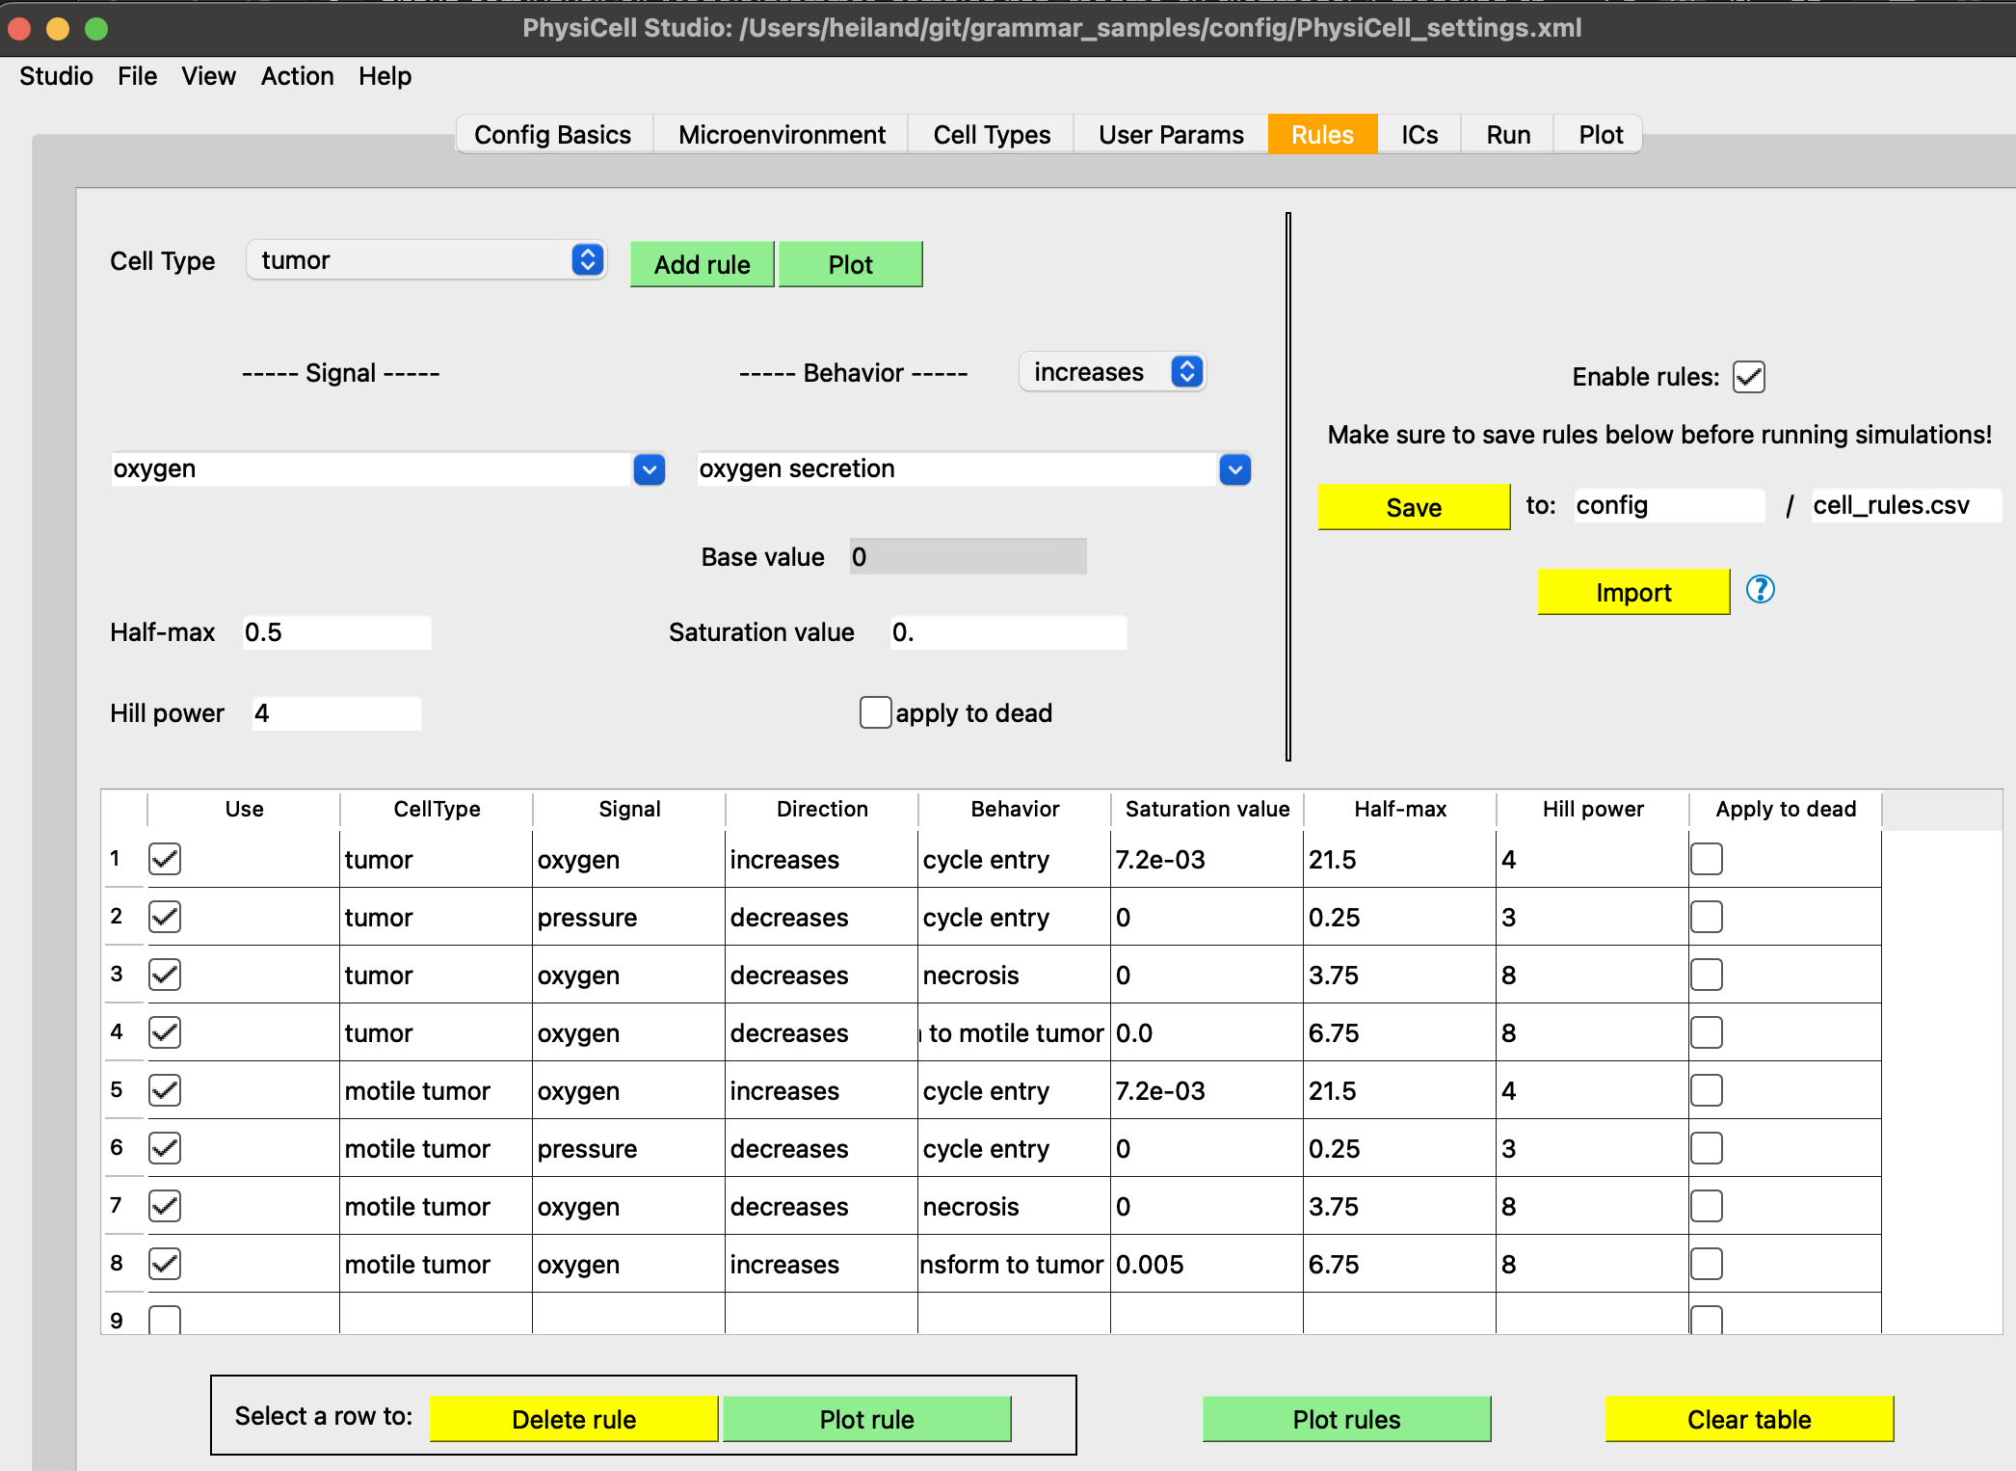Open the Cell Type dropdown
The height and width of the screenshot is (1471, 2016).
coord(426,260)
